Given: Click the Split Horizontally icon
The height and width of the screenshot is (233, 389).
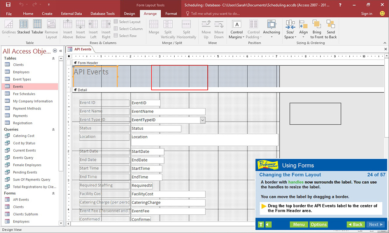Looking at the screenshot, I should (x=186, y=24).
